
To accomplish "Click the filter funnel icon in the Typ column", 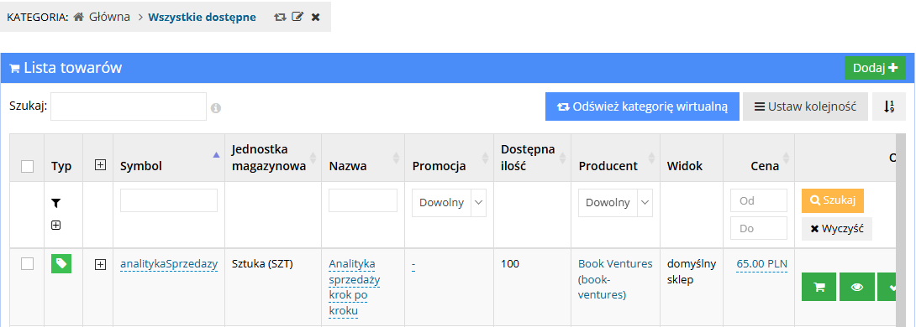I will click(x=55, y=203).
